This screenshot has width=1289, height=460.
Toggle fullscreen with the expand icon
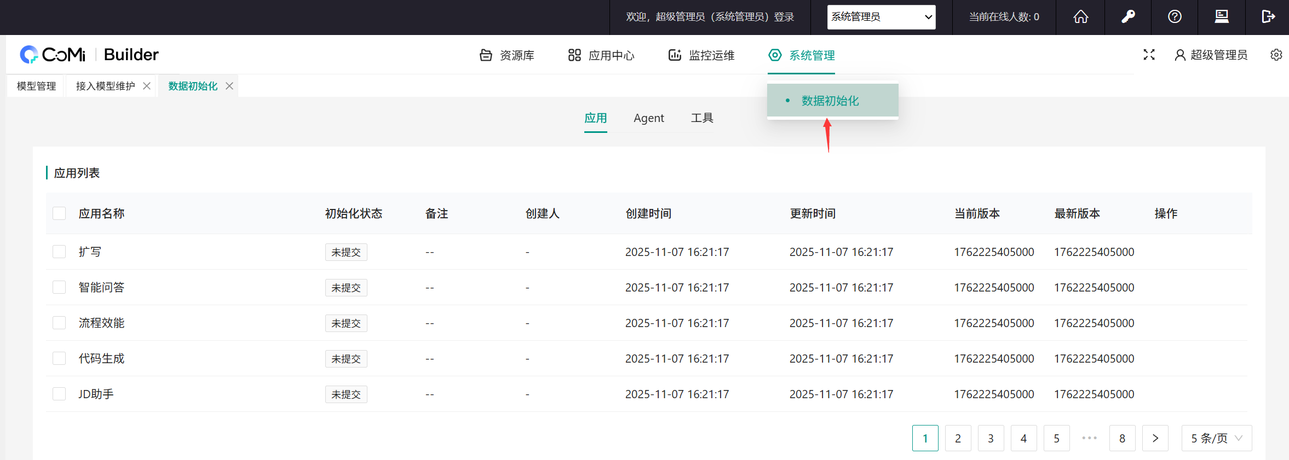[x=1149, y=55]
